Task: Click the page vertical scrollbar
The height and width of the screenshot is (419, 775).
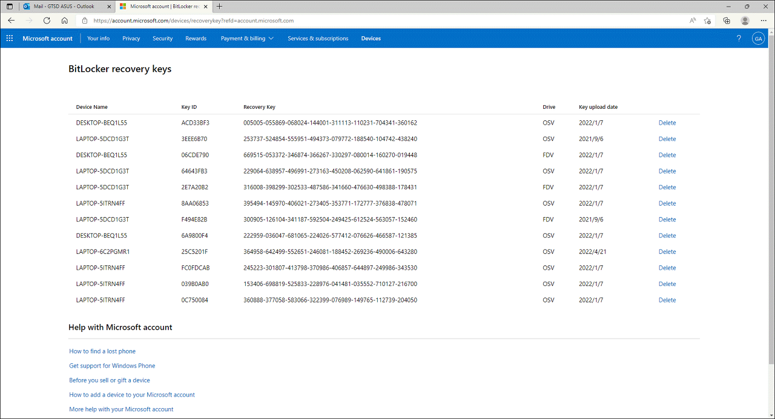Action: click(x=771, y=200)
